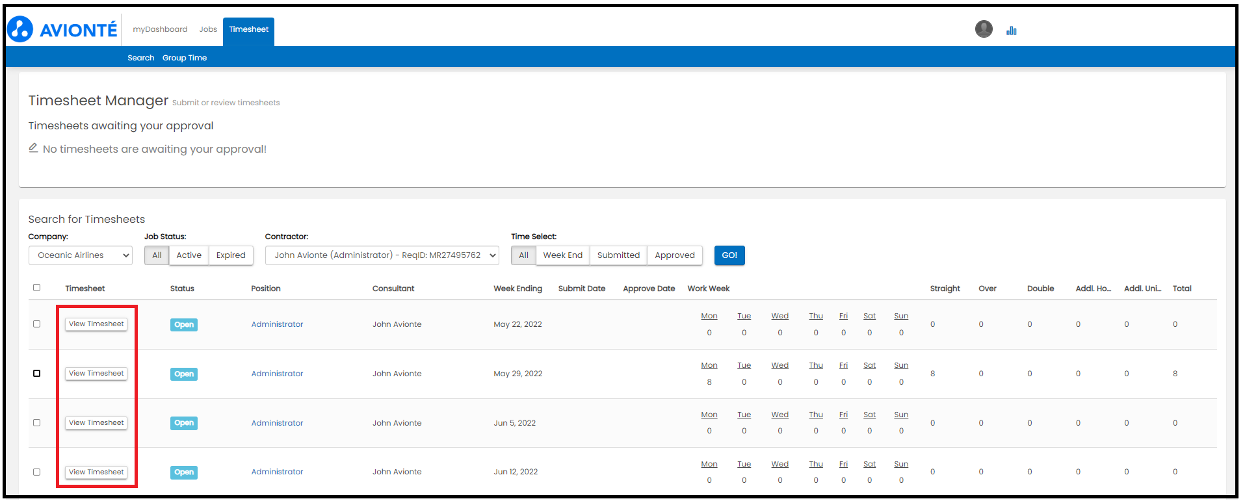Select the Submitted time filter
The image size is (1245, 501).
point(618,255)
